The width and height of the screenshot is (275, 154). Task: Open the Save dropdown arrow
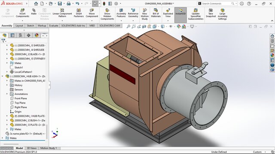(64, 3)
